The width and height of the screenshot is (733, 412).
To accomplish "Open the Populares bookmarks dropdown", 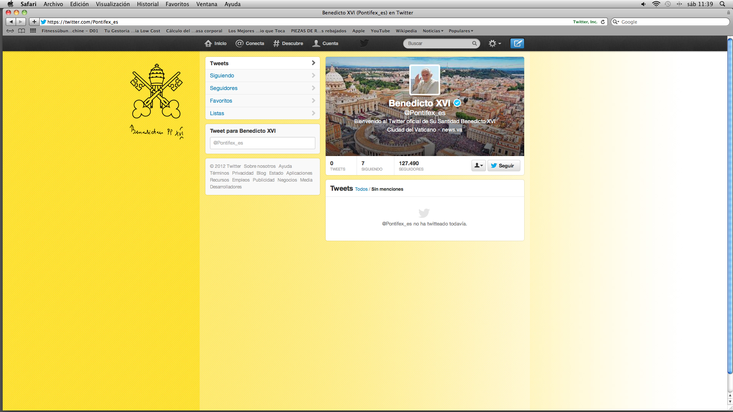I will [x=461, y=31].
